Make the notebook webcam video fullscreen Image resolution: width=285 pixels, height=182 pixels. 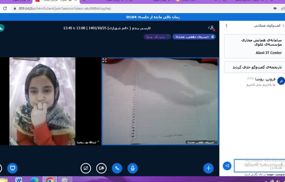point(104,60)
